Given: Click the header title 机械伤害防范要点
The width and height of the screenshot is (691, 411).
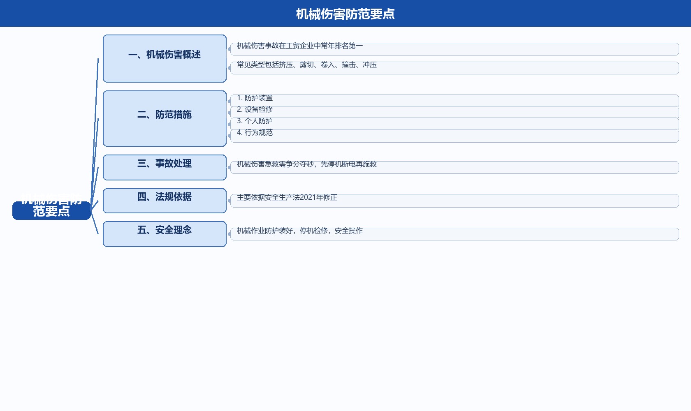Looking at the screenshot, I should click(345, 14).
